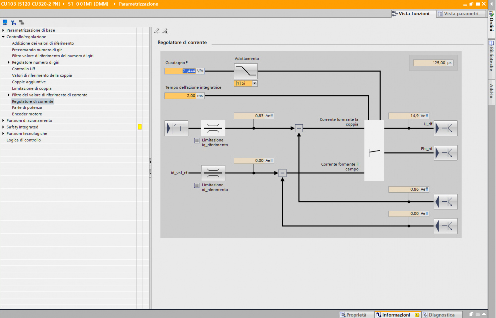Click the first blue toolbar icon above tree
The image size is (496, 318).
tap(5, 22)
